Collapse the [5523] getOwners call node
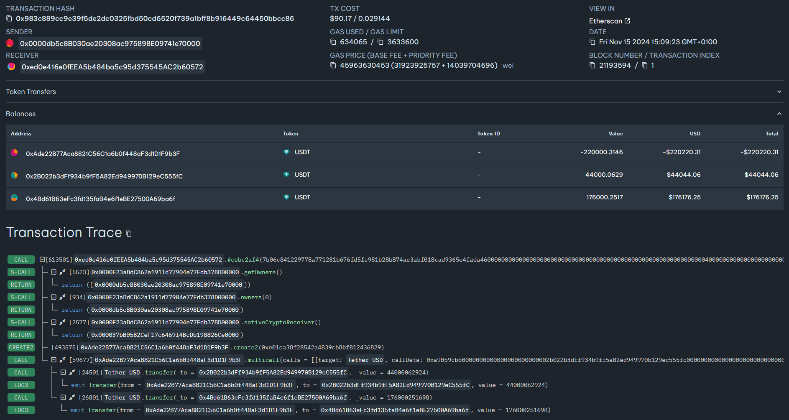The height and width of the screenshot is (420, 789). point(54,272)
